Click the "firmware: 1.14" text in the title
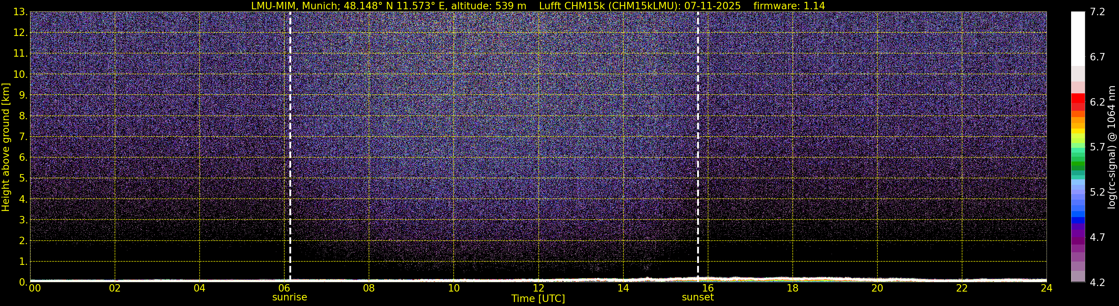Screen dimensions: 1119x306 tap(789, 6)
